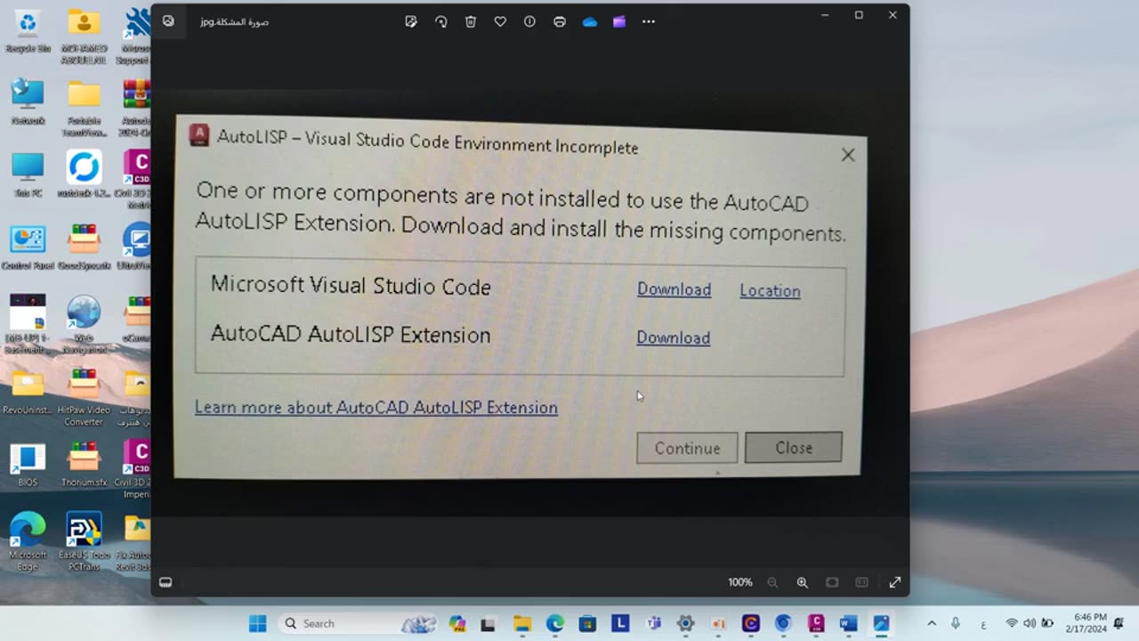The image size is (1139, 641).
Task: Zoom out with the minus magnifier
Action: (x=772, y=582)
